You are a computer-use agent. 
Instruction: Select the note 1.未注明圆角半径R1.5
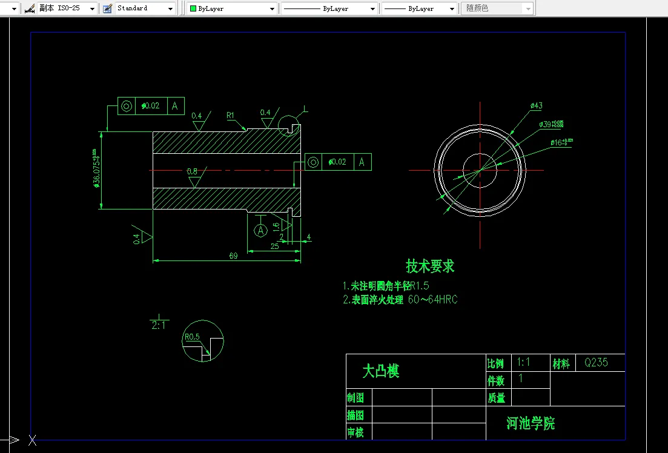point(386,286)
